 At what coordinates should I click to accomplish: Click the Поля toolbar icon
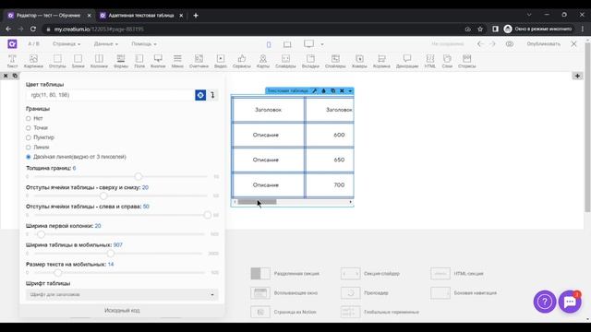[139, 61]
